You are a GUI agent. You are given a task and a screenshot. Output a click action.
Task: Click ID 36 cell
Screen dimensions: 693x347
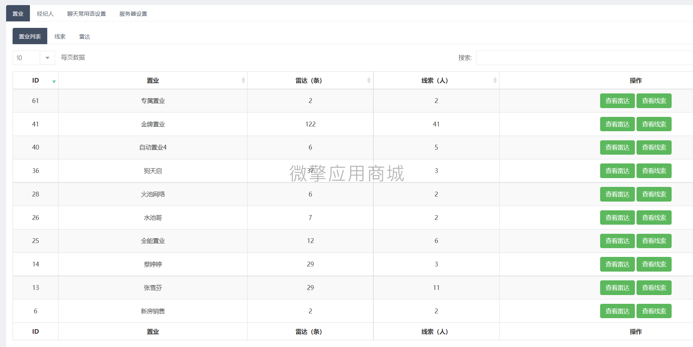coord(35,171)
